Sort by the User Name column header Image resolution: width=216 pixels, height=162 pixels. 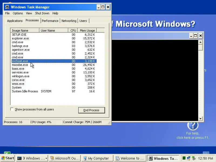(54, 31)
